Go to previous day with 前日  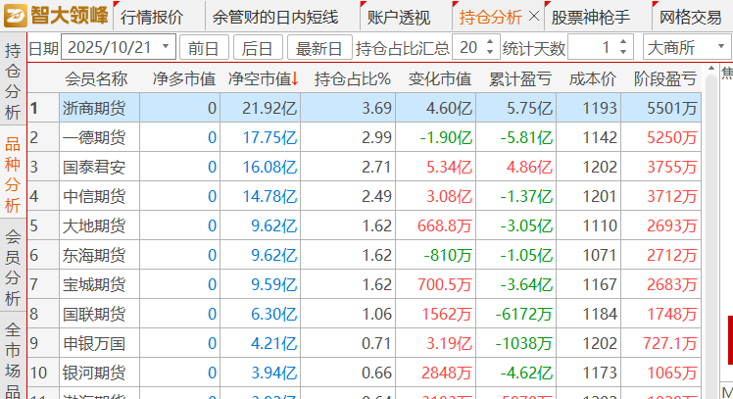tap(204, 47)
